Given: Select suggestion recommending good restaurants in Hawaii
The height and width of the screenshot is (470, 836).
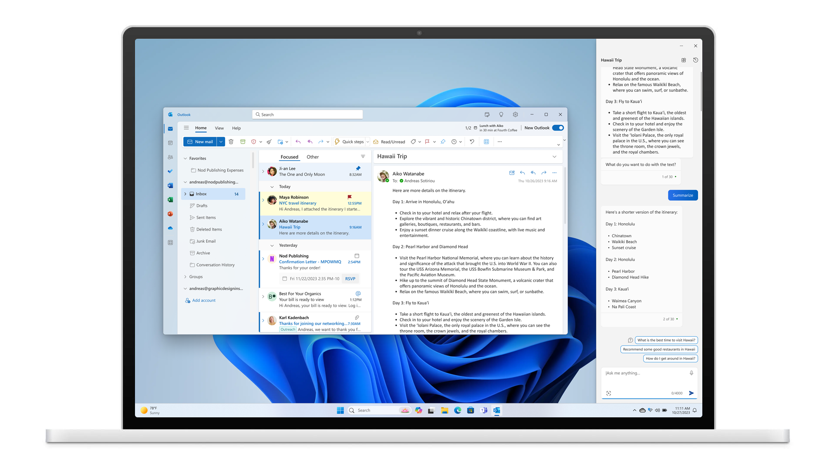Looking at the screenshot, I should (659, 349).
